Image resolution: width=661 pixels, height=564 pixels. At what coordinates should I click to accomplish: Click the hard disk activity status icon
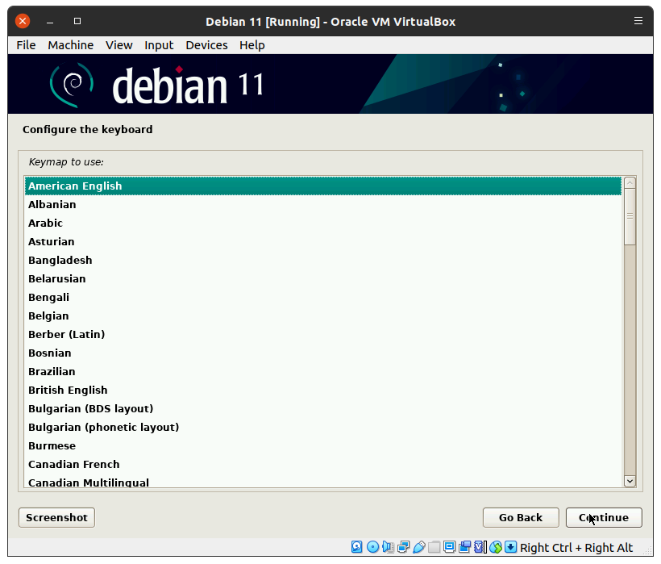pos(357,548)
